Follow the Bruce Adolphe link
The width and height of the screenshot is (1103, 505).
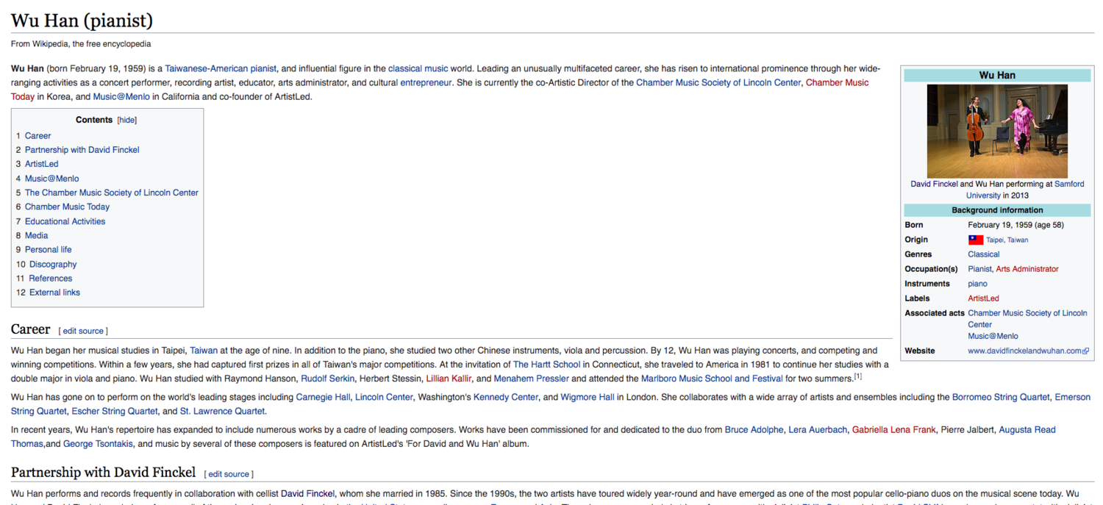click(x=754, y=430)
